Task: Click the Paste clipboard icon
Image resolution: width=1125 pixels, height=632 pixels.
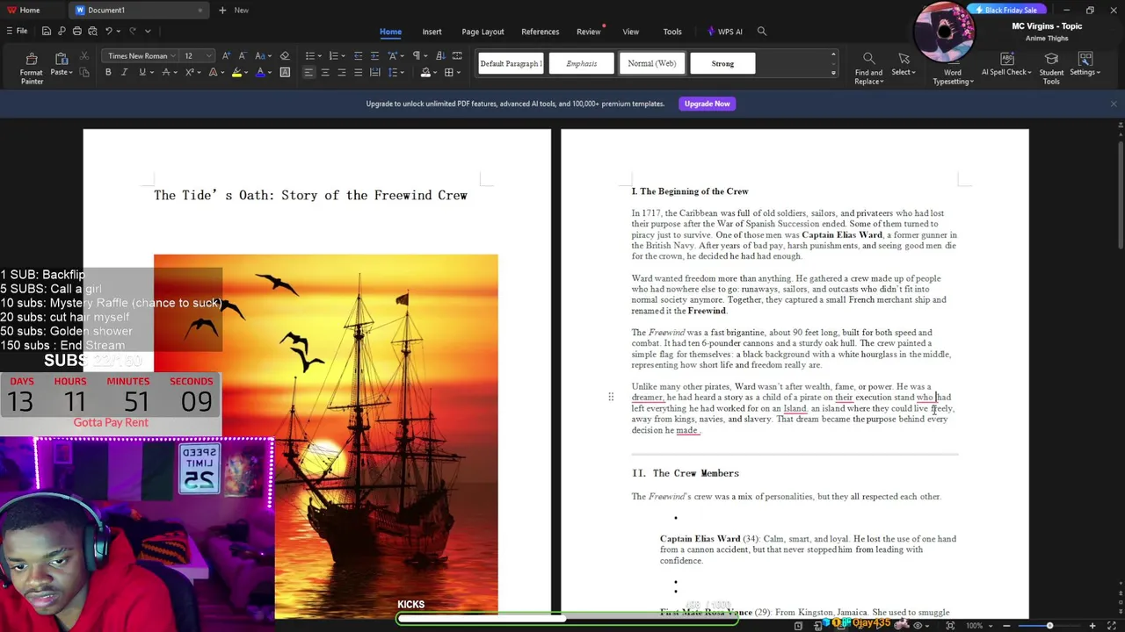Action: tap(61, 59)
